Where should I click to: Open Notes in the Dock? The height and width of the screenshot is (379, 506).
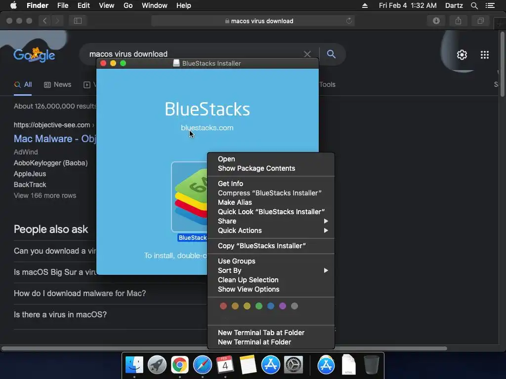point(248,365)
